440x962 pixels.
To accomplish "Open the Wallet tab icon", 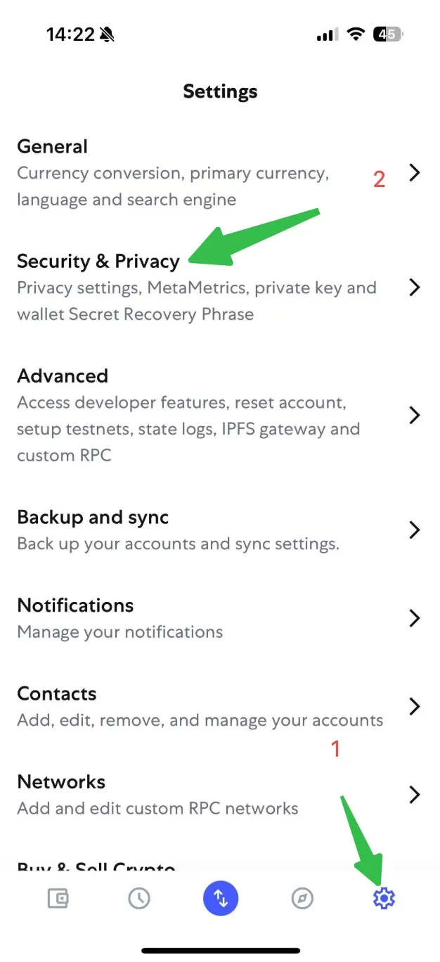I will pos(58,898).
